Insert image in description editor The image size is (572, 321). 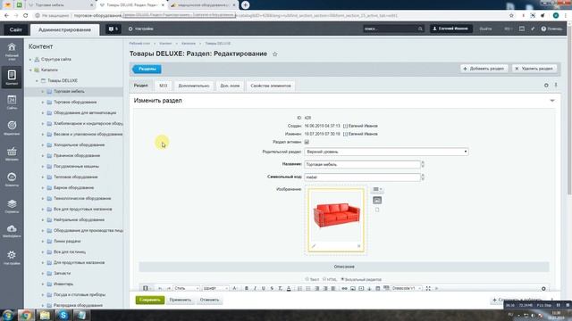click(x=353, y=288)
